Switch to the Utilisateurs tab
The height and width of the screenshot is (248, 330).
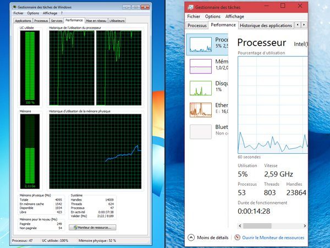click(117, 21)
